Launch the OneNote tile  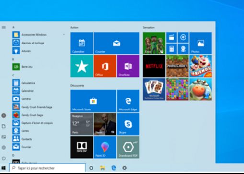coord(128,66)
